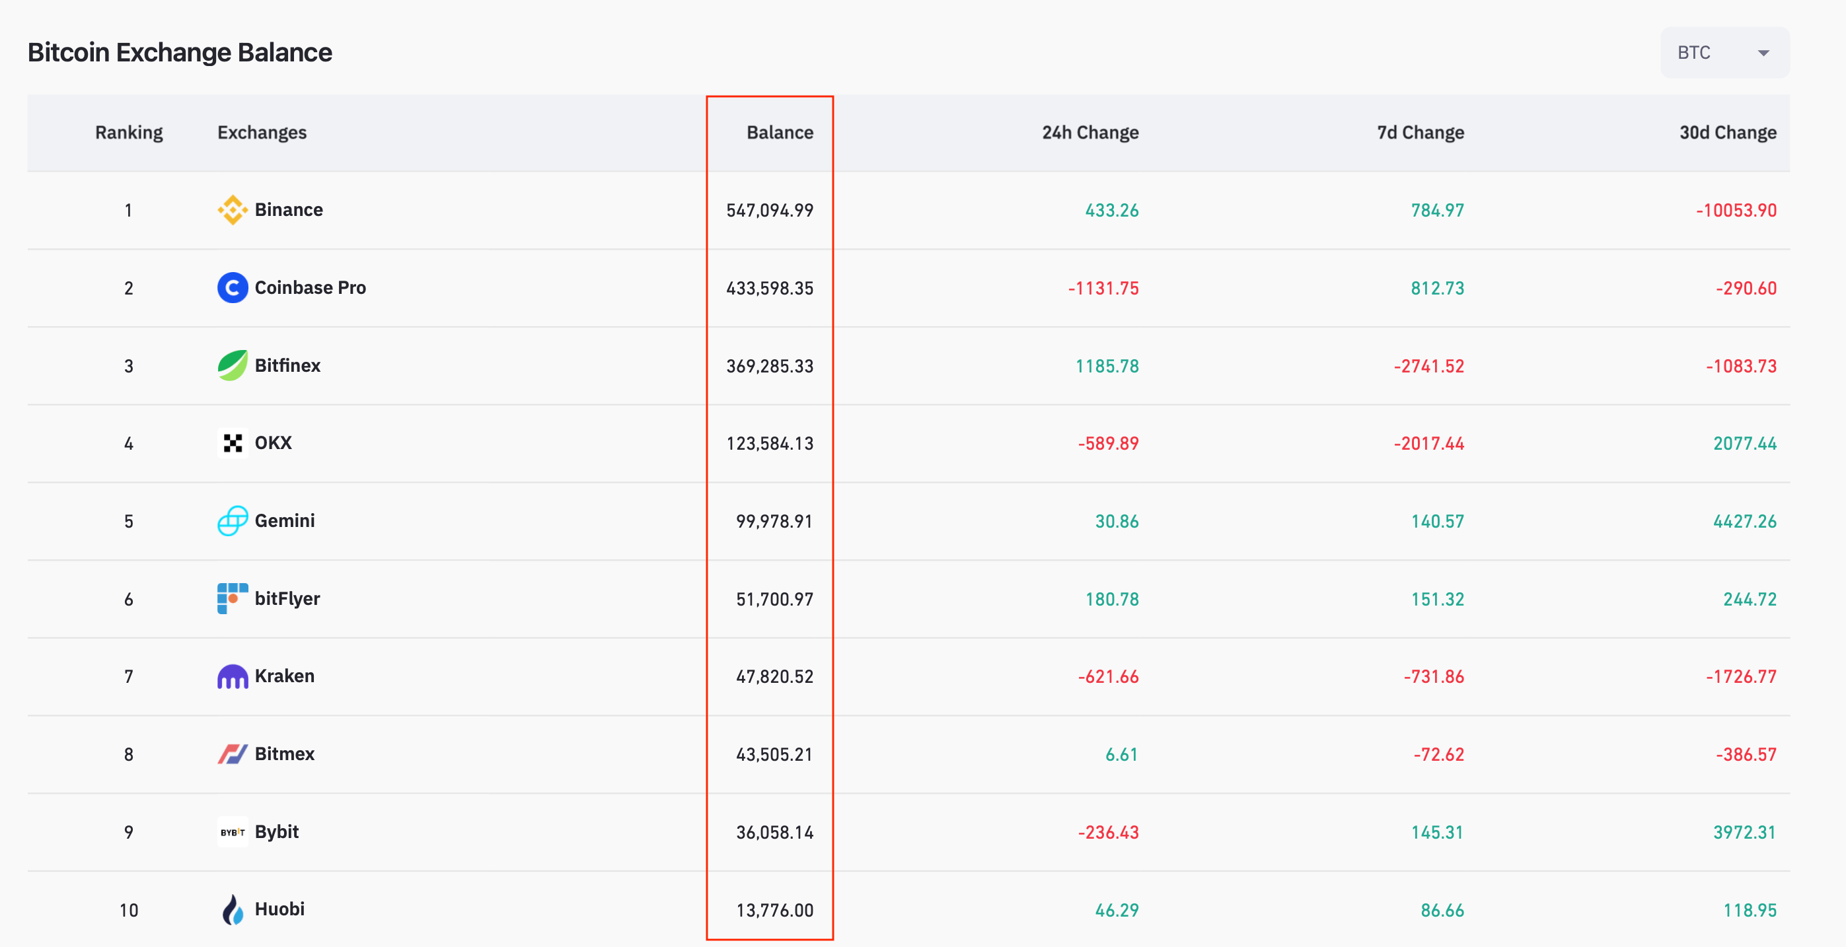The image size is (1846, 947).
Task: Click Coinbase Pro 7d change 812.73
Action: click(1438, 289)
